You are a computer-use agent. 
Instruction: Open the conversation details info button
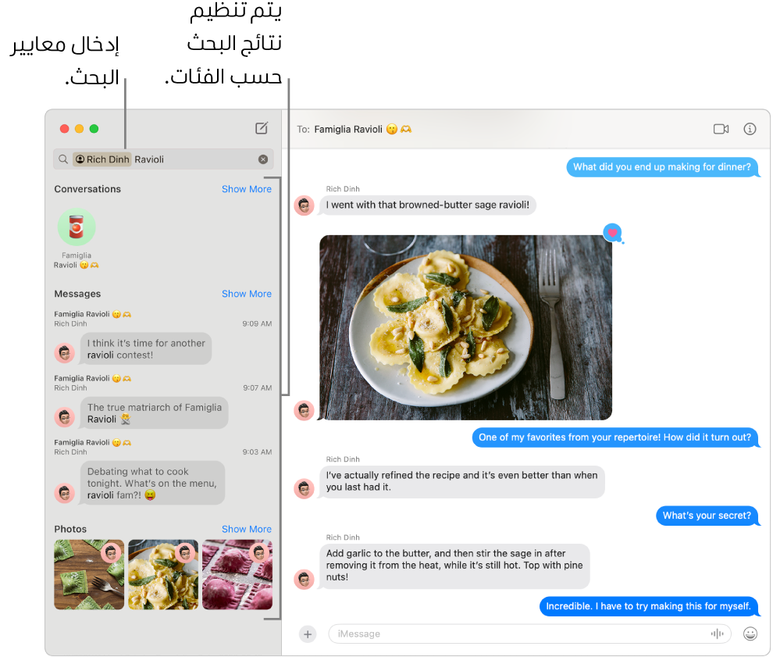(x=750, y=129)
